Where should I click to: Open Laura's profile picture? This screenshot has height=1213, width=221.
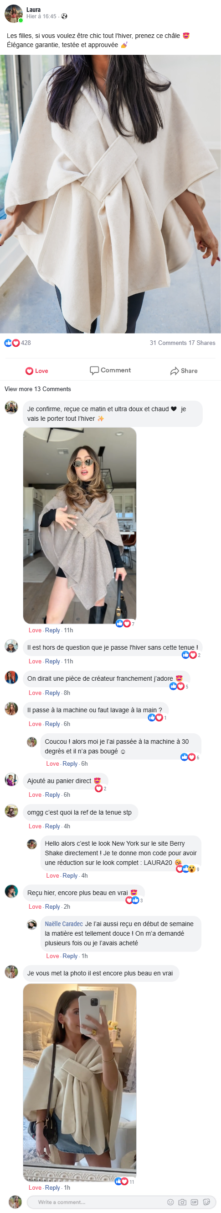[14, 14]
